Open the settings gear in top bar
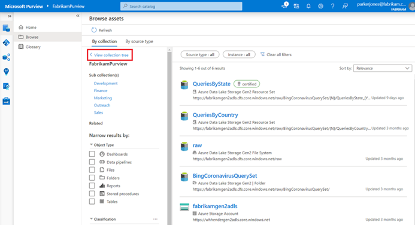The height and width of the screenshot is (225, 415). [x=320, y=6]
